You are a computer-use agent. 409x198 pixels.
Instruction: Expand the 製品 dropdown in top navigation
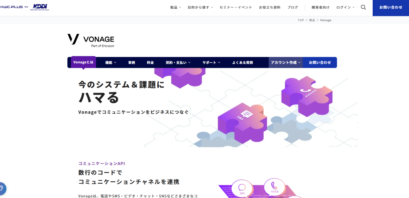coord(176,7)
